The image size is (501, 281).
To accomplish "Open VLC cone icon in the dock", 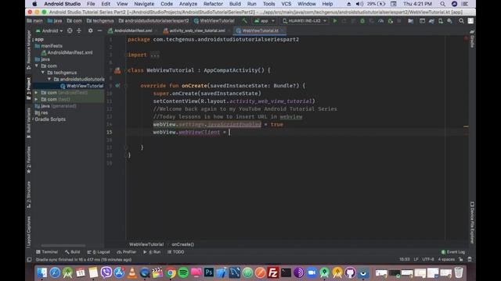I will pyautogui.click(x=132, y=272).
